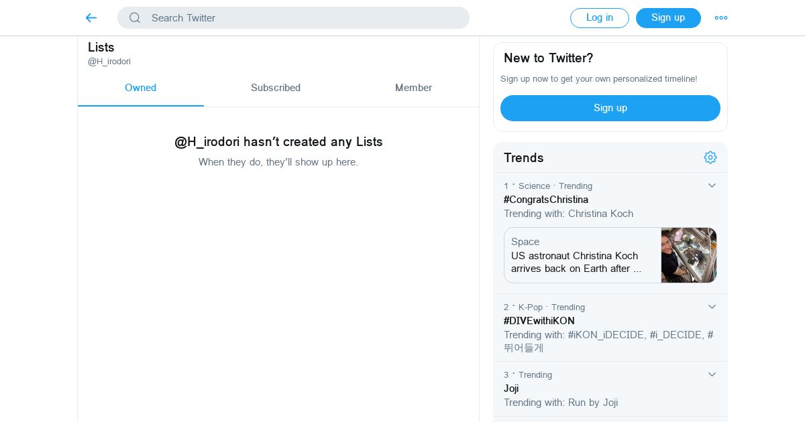The width and height of the screenshot is (805, 422).
Task: Open the three-dot more options menu
Action: (720, 18)
